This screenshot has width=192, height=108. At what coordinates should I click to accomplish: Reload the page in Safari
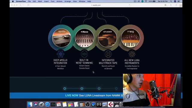tap(130, 5)
